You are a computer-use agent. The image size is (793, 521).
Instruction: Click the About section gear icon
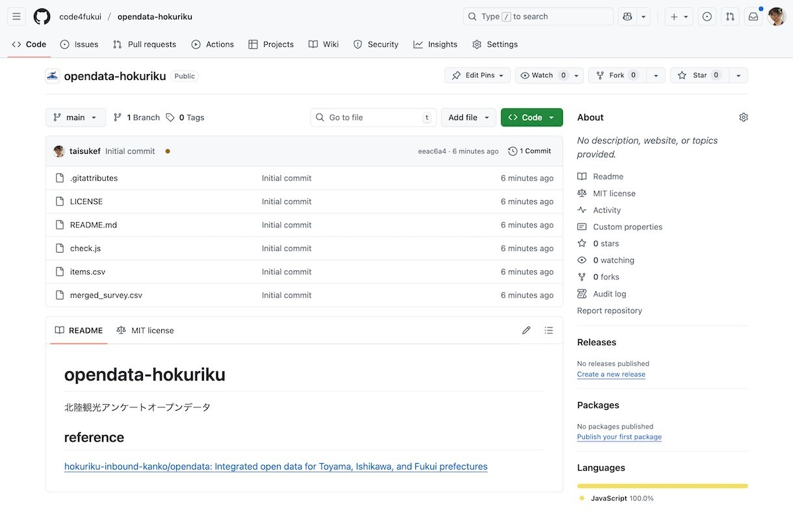point(743,118)
